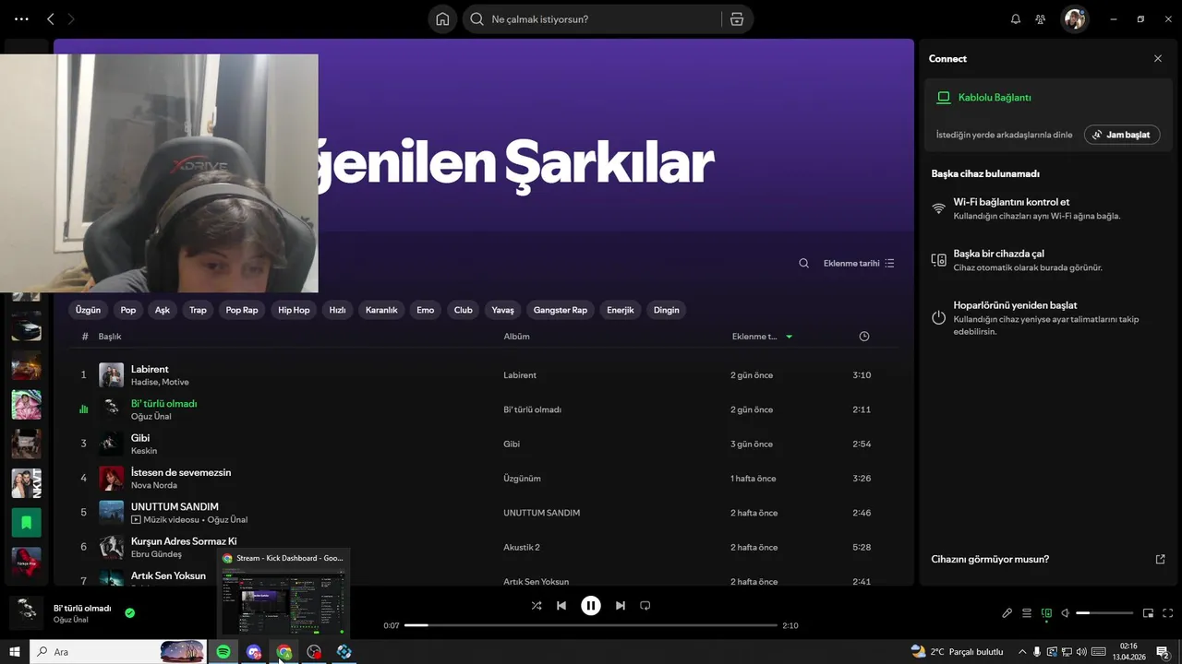Toggle repeat mode
The image size is (1182, 664).
(645, 606)
